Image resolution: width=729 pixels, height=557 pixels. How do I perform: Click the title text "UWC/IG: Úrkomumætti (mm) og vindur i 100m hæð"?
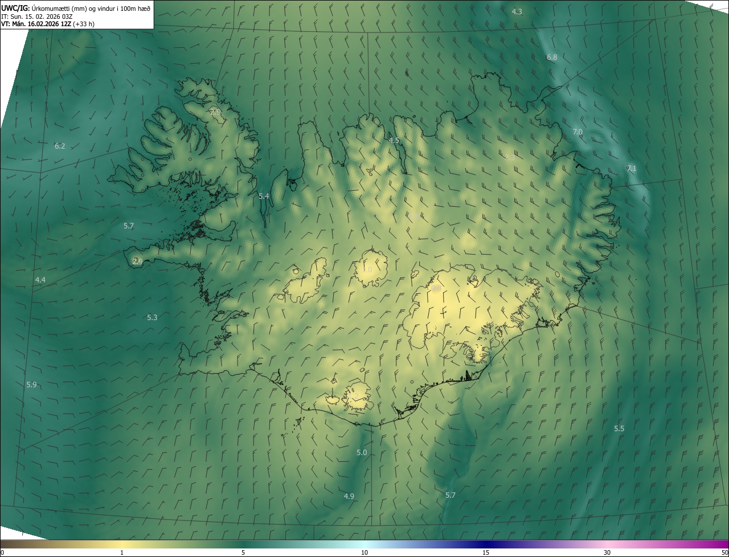click(x=75, y=8)
